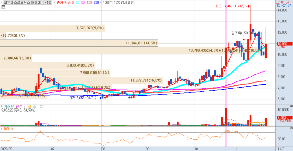The image size is (293, 151).
Task: Click the 50.00 RSI axis label
Action: [282, 139]
